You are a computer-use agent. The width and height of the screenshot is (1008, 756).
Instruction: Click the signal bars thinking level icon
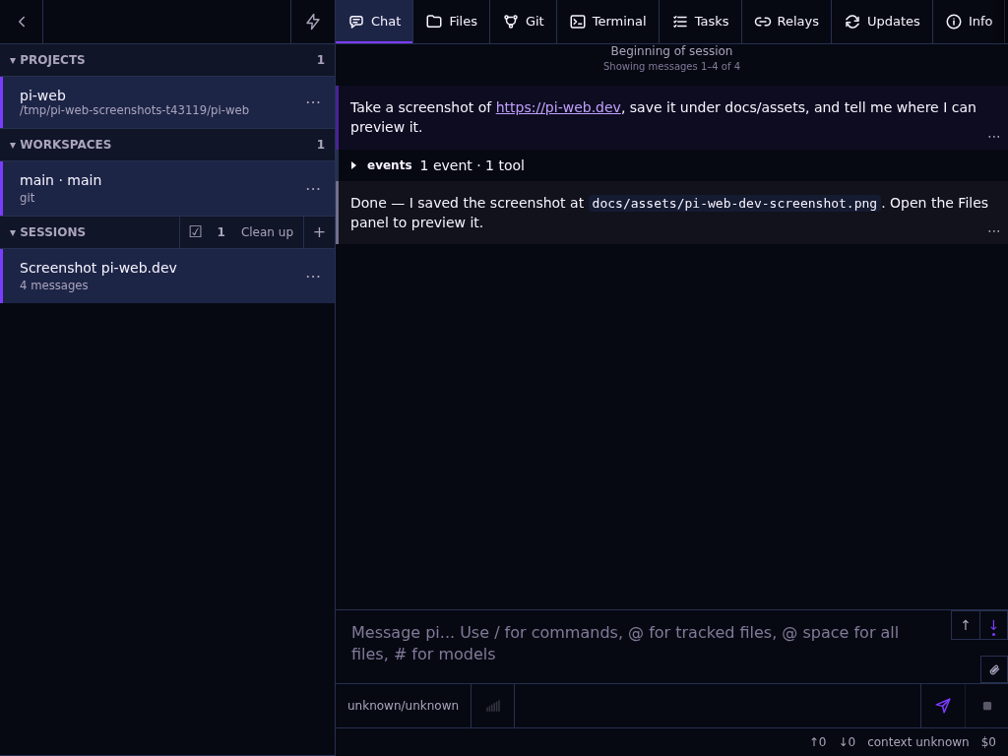[x=493, y=706]
